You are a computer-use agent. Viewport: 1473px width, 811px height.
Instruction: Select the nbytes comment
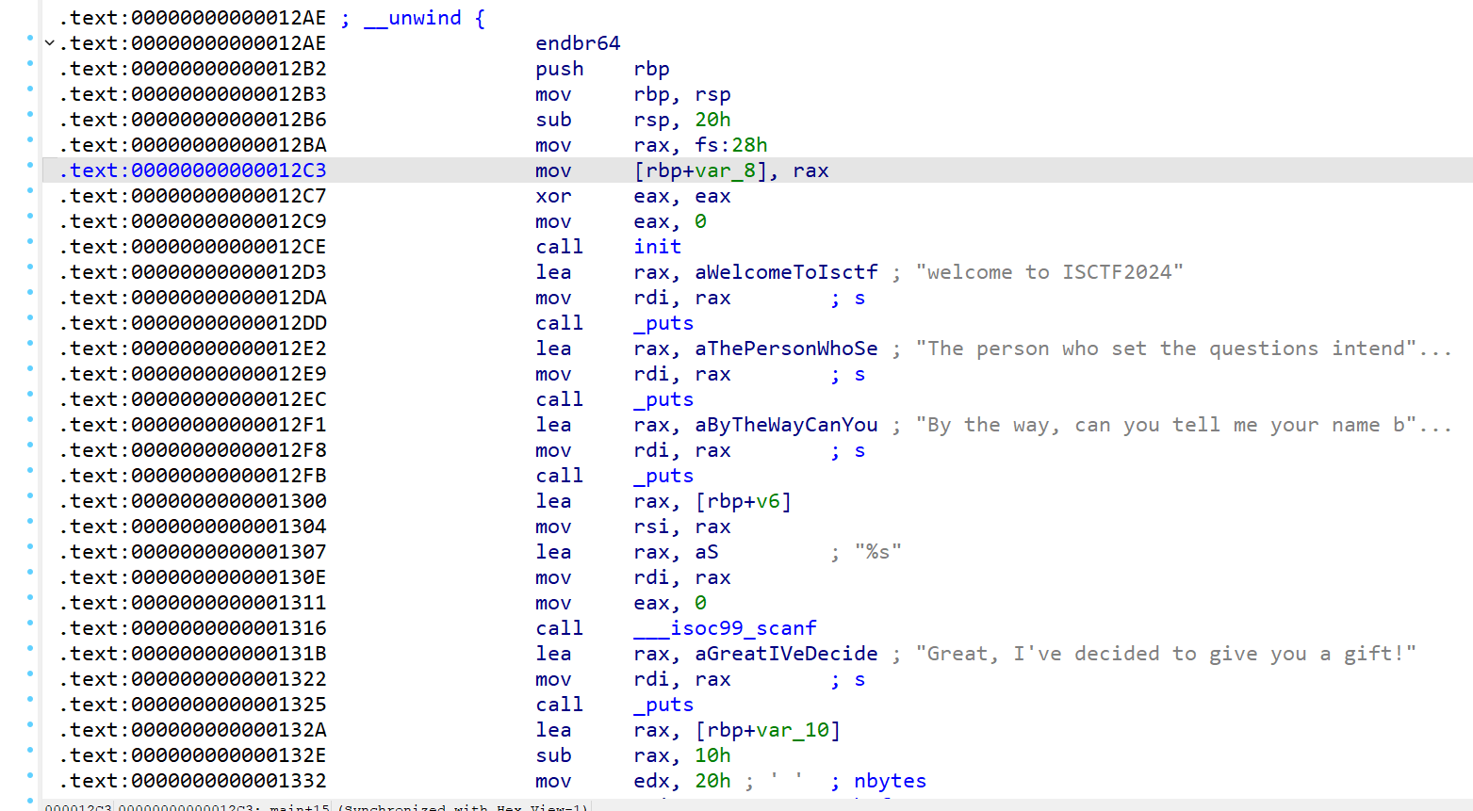(x=890, y=781)
